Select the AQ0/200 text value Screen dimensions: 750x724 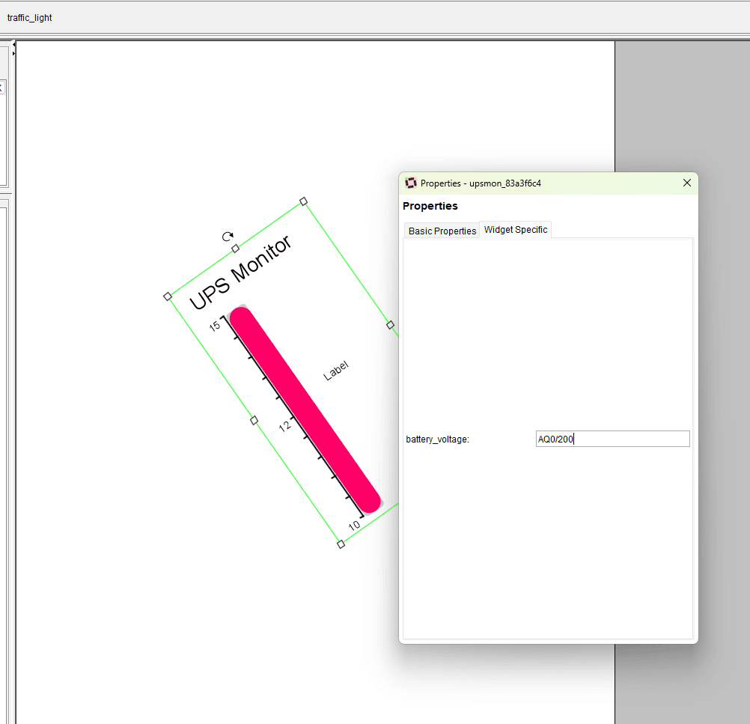pos(555,439)
